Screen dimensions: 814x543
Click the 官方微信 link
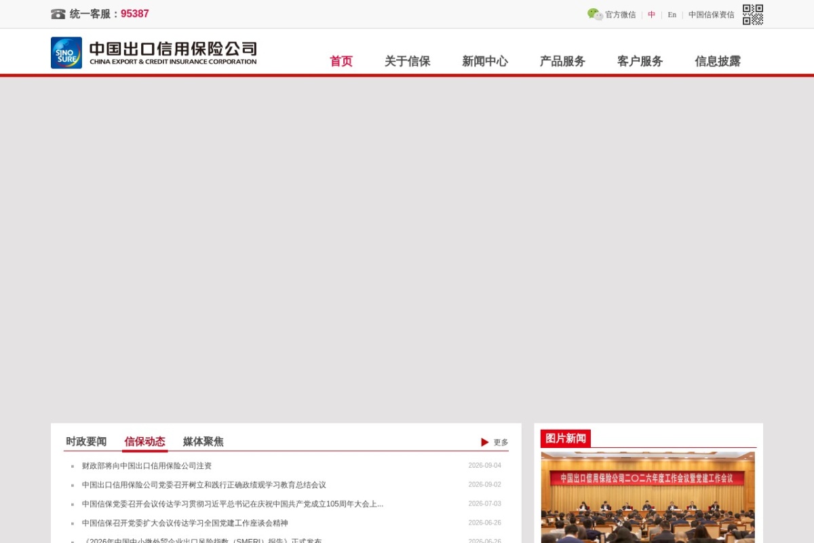point(621,14)
